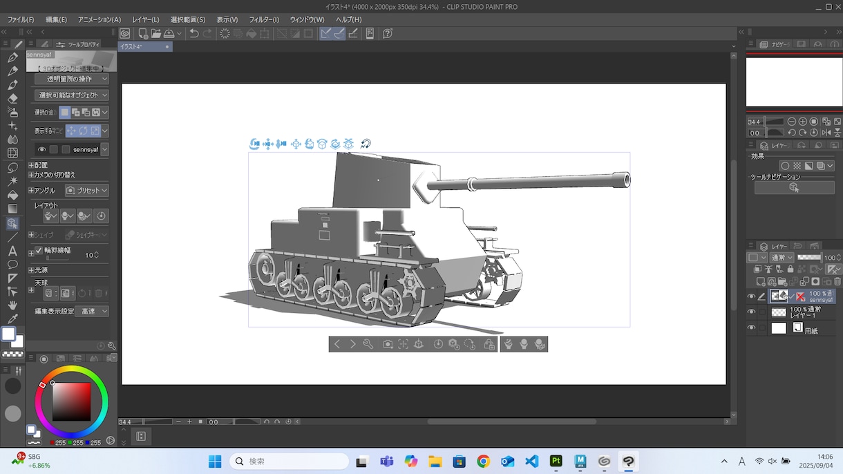This screenshot has width=843, height=474.
Task: Expand 光源 light source section
Action: [x=31, y=270]
